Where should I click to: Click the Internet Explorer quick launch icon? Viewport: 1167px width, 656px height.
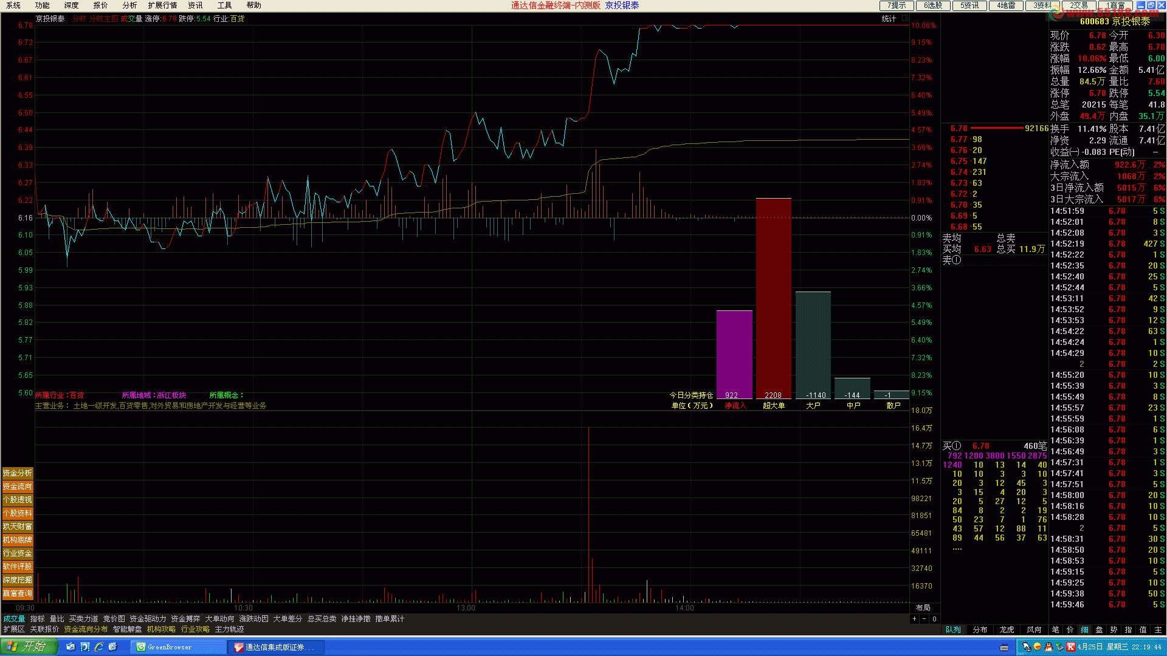click(99, 647)
